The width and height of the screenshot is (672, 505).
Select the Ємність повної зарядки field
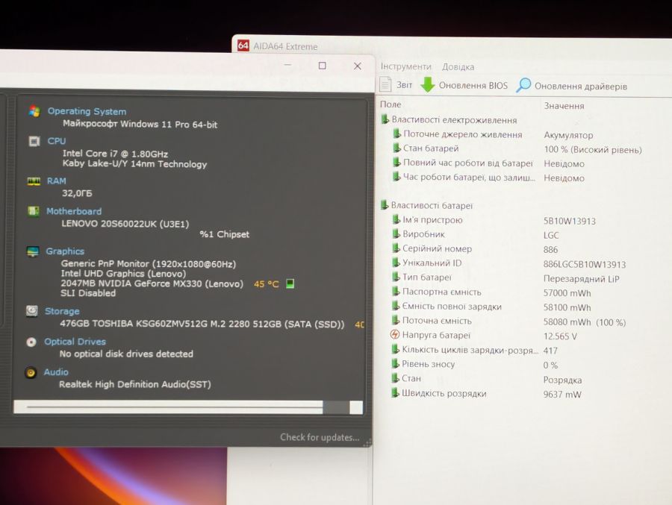click(x=452, y=307)
